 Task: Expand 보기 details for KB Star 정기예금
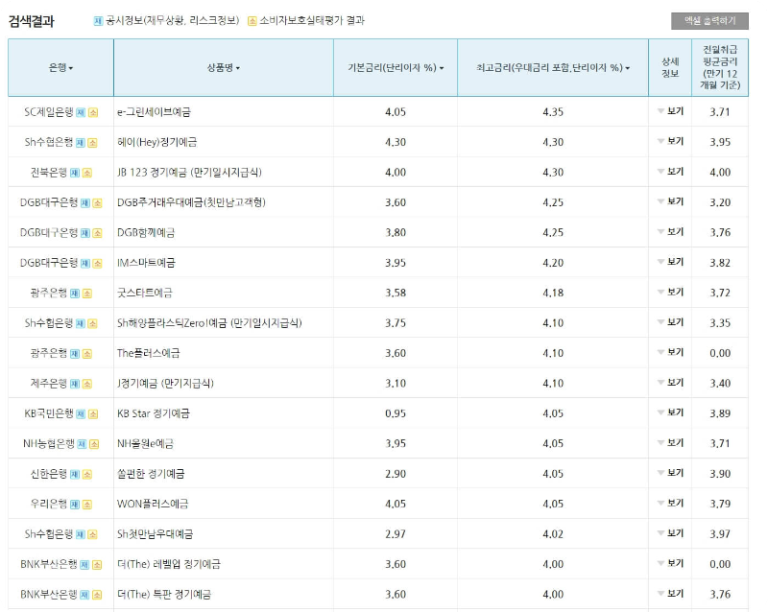tap(670, 412)
